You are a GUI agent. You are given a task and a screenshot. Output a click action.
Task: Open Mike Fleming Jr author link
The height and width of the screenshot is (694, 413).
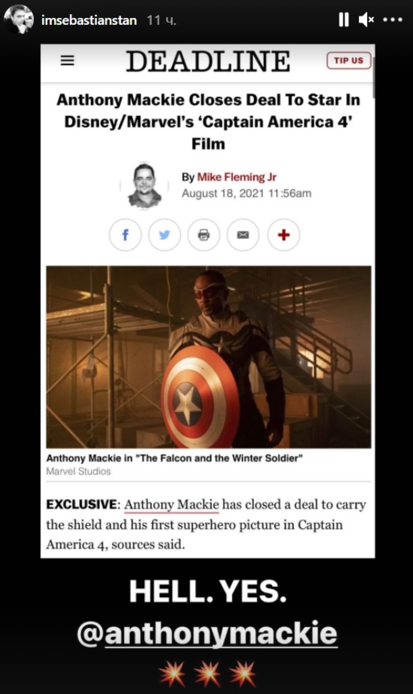[237, 177]
